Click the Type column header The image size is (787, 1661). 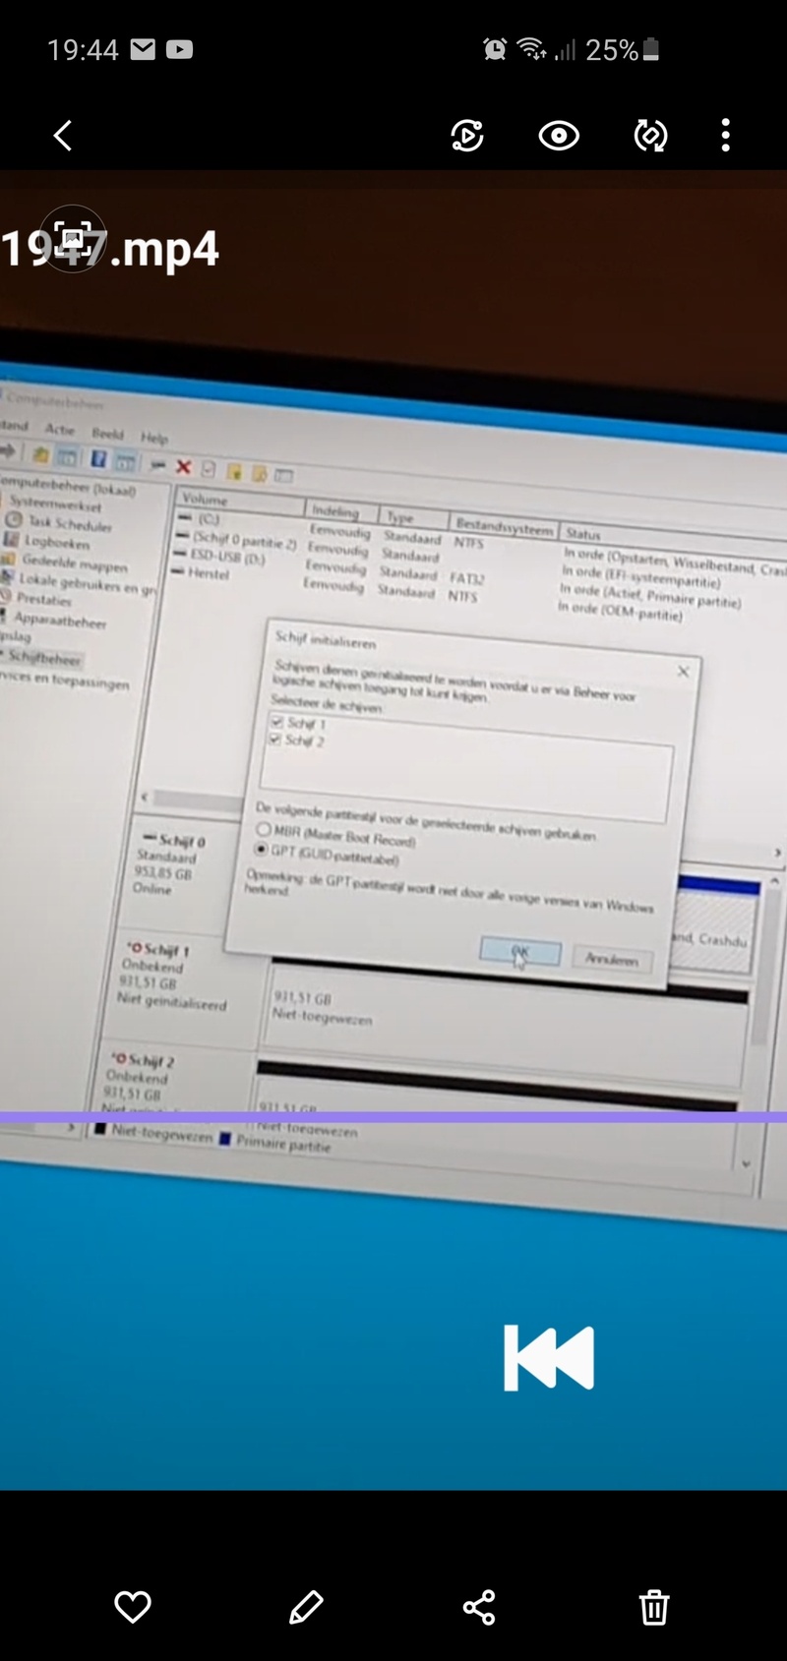tap(413, 517)
